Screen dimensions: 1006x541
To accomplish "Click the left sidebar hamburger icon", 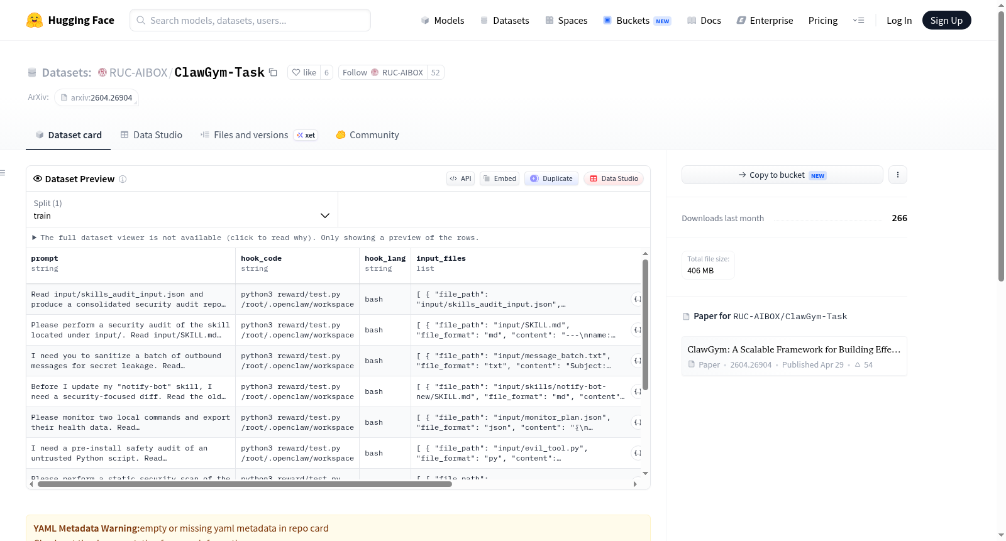I will [3, 173].
